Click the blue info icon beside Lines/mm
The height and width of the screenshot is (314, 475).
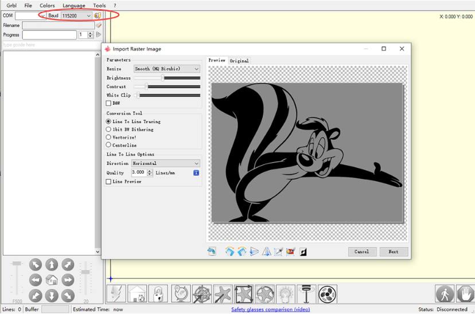pyautogui.click(x=196, y=172)
